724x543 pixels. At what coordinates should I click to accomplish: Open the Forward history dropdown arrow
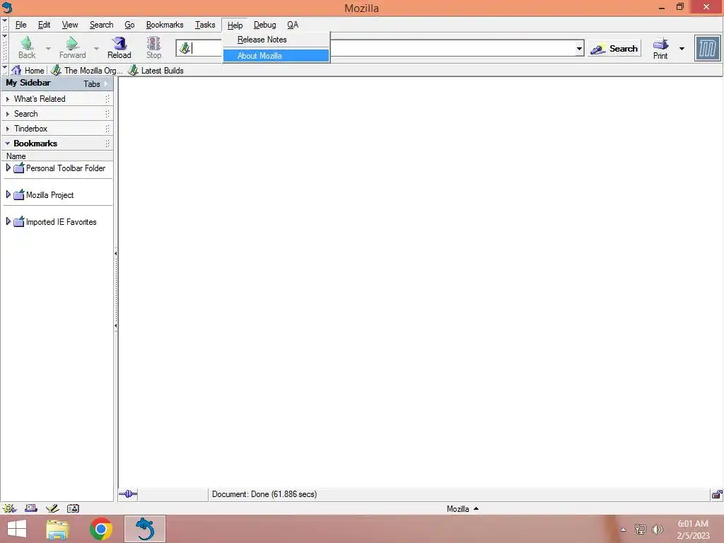(96, 48)
